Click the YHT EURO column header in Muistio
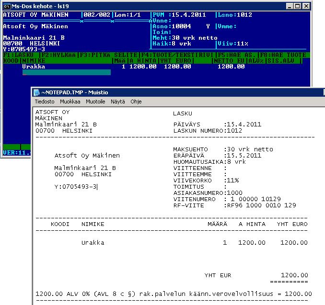Viewport: 325px width, 305px height. pos(292,224)
